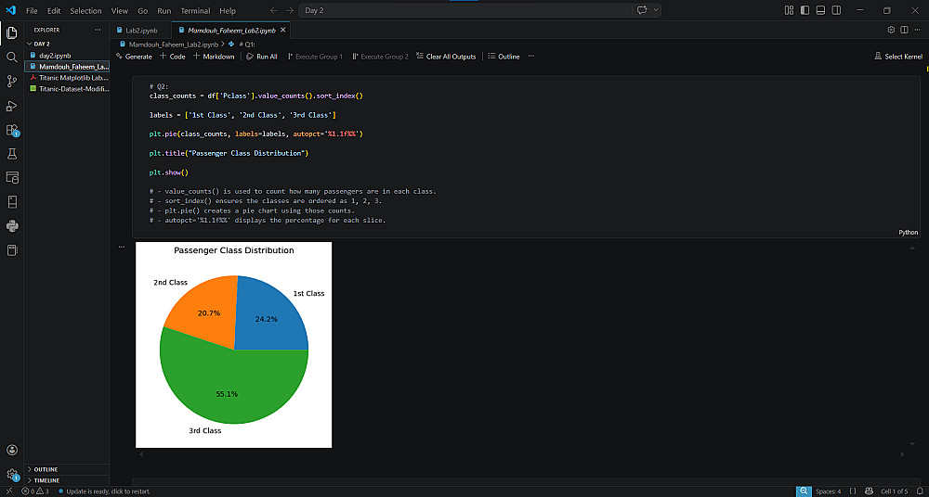The image size is (929, 497).
Task: Open the Search view in activity bar
Action: click(12, 57)
